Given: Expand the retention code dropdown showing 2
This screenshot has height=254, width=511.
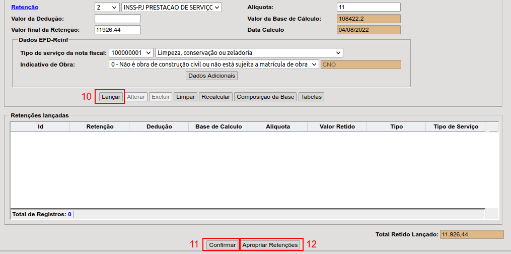Looking at the screenshot, I should point(107,8).
